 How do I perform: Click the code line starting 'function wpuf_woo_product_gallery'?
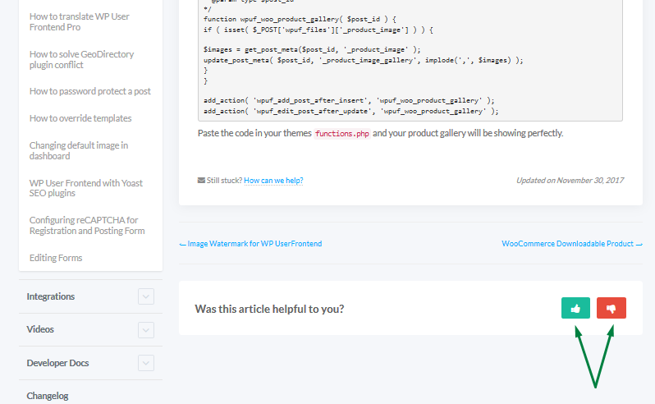click(300, 19)
